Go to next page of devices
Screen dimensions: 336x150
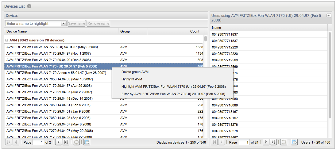click(58, 142)
